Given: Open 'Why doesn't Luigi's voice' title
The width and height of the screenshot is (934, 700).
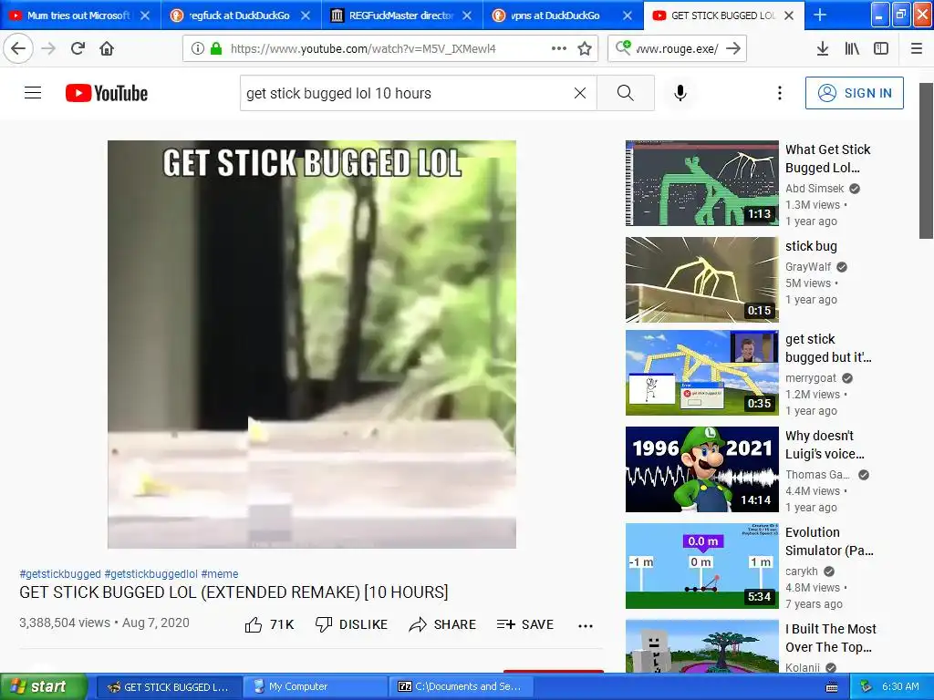Looking at the screenshot, I should point(825,445).
